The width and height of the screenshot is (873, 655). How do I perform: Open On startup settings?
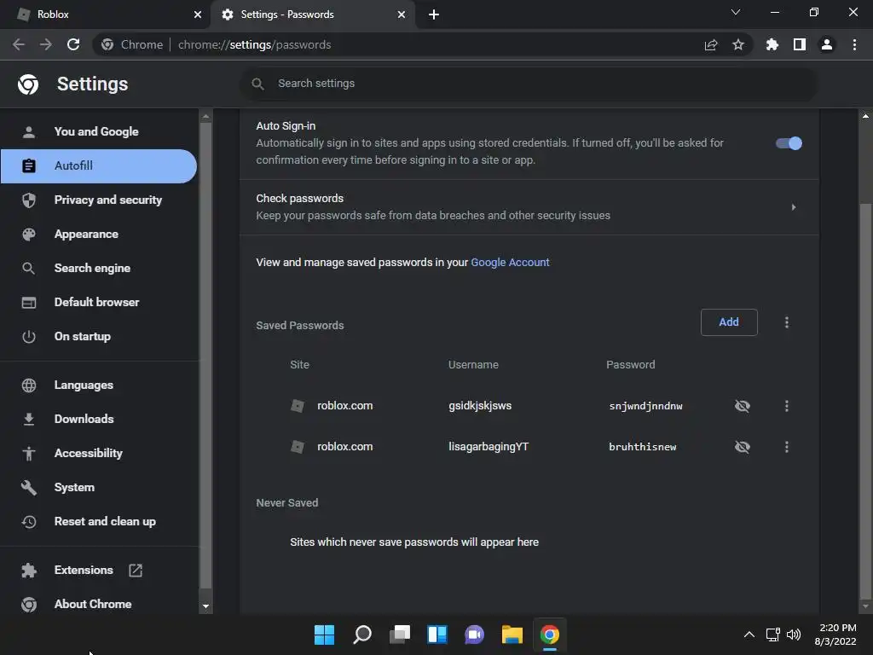pyautogui.click(x=99, y=336)
